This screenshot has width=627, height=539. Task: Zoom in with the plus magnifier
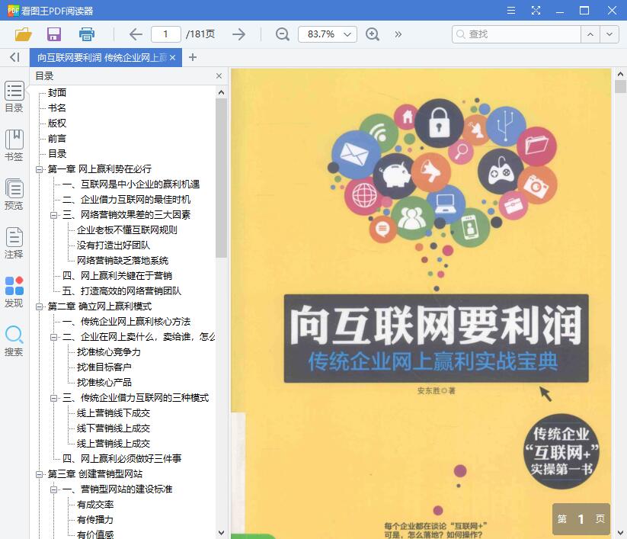(x=373, y=34)
